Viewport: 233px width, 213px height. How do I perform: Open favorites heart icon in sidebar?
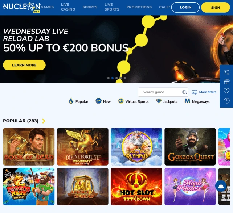226,91
